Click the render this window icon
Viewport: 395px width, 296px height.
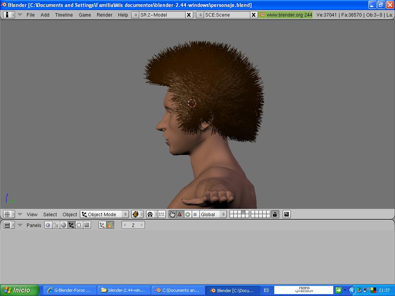287,214
